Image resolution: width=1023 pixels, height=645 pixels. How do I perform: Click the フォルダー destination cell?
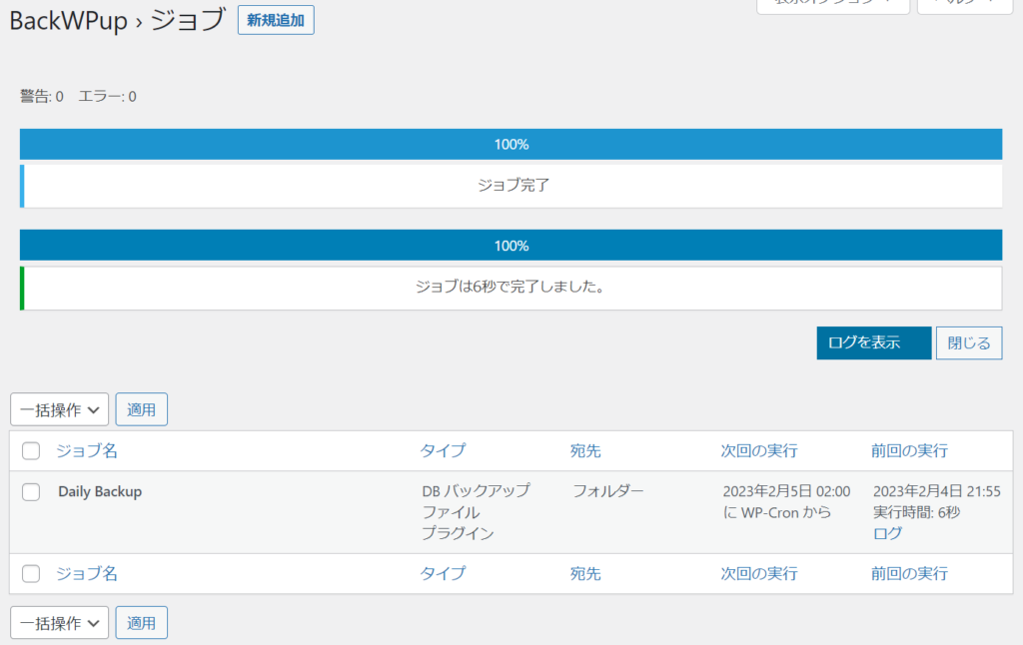click(608, 490)
